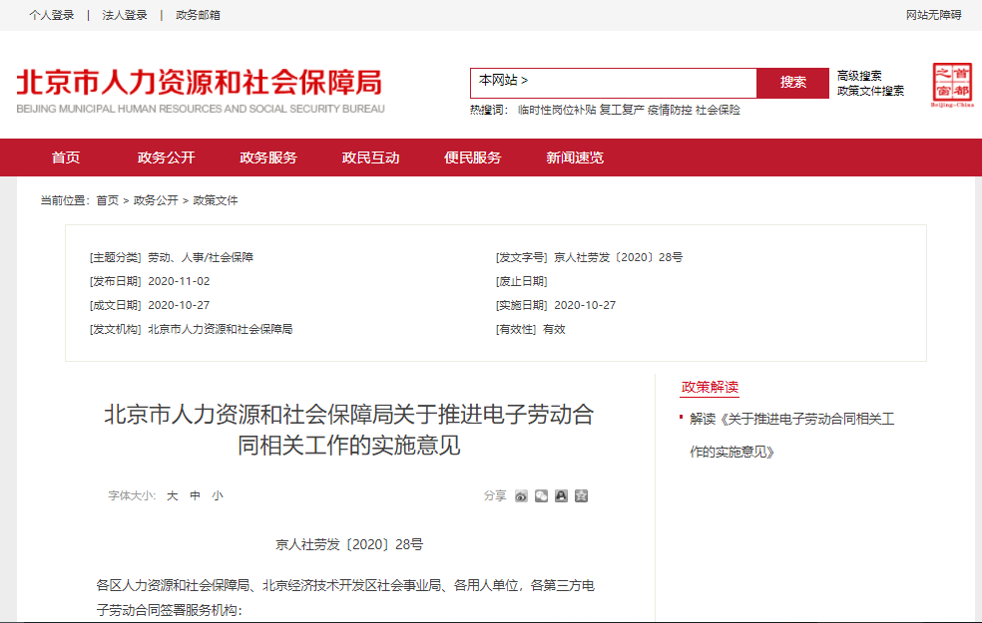The height and width of the screenshot is (623, 982).
Task: Share the article via WeChat icon
Action: coord(541,496)
